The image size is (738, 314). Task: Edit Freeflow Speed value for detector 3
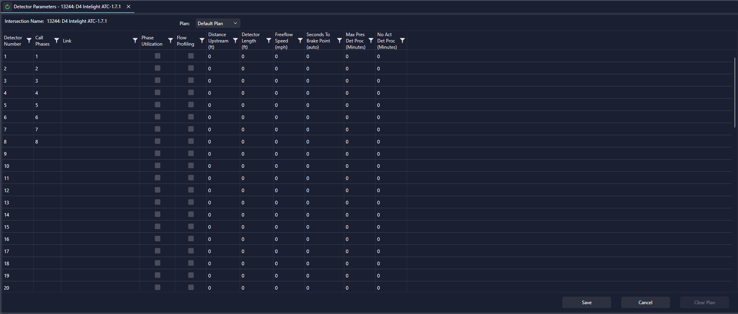pos(288,81)
